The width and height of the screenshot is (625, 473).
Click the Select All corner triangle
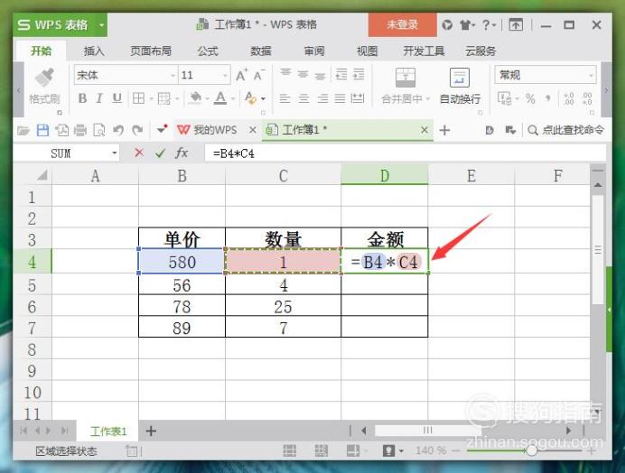point(42,175)
